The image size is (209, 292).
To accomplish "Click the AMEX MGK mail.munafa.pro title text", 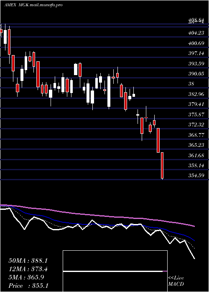I will click(33, 5).
